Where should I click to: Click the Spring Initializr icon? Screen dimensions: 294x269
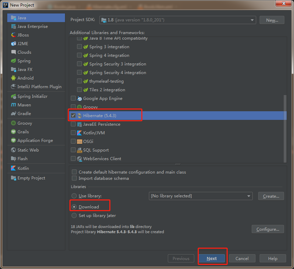(13, 96)
